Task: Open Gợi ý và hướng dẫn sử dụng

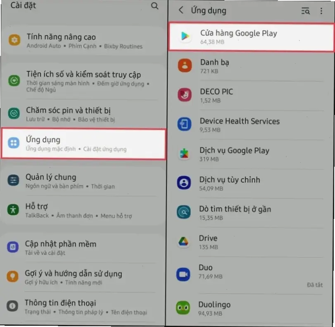Action: tap(82, 277)
